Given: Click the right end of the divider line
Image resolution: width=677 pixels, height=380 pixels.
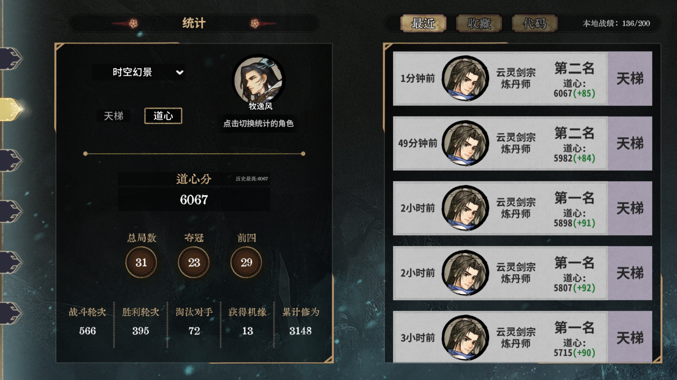Looking at the screenshot, I should pos(303,154).
